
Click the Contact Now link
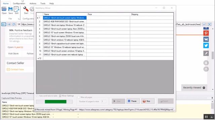(x=15, y=69)
